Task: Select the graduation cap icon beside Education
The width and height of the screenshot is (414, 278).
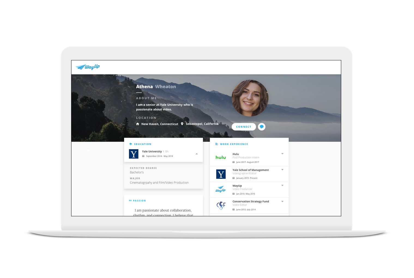Action: (131, 144)
